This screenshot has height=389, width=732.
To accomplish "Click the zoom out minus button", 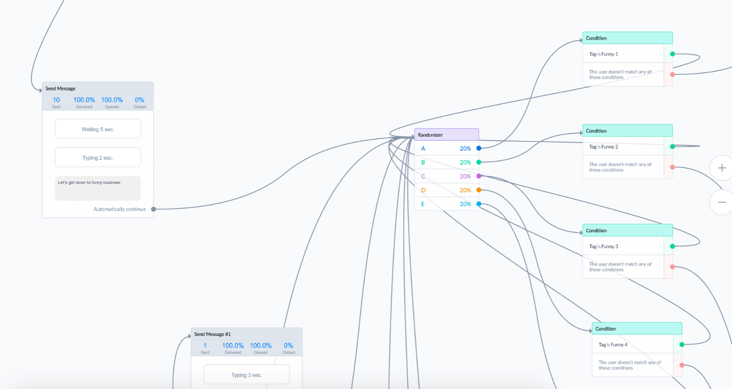I will tap(721, 202).
